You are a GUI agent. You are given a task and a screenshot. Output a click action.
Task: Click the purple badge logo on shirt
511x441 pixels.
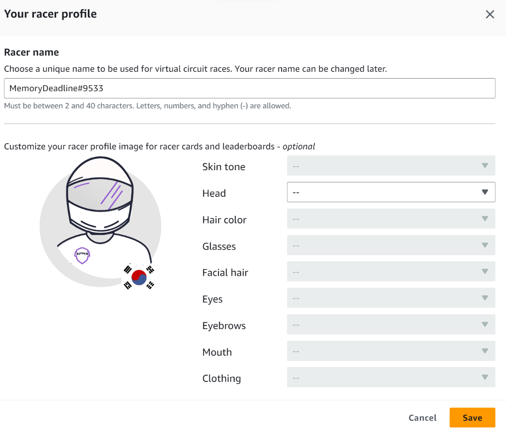click(82, 255)
